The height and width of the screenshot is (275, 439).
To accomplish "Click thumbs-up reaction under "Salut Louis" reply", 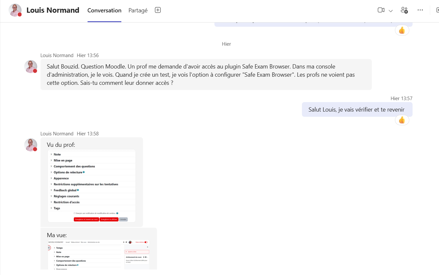I will pyautogui.click(x=402, y=120).
